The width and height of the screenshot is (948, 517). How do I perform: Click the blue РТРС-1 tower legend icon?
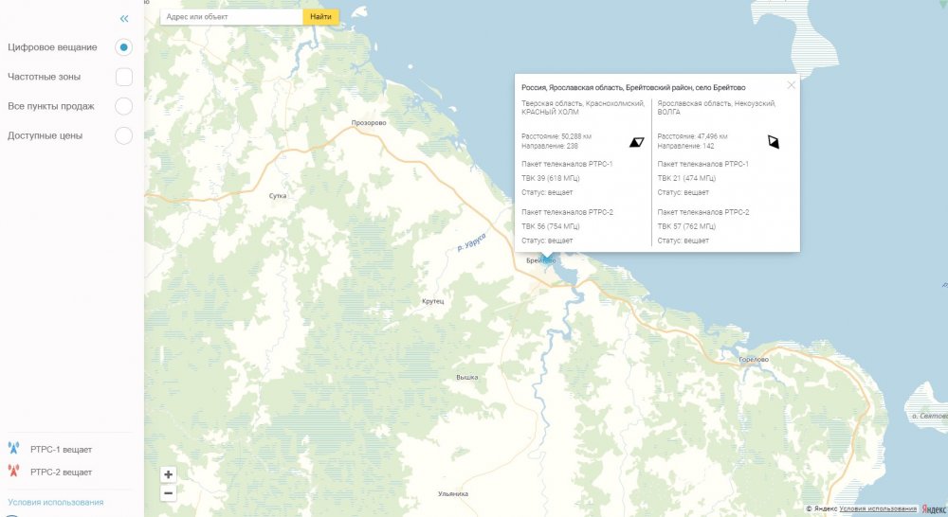(x=13, y=449)
